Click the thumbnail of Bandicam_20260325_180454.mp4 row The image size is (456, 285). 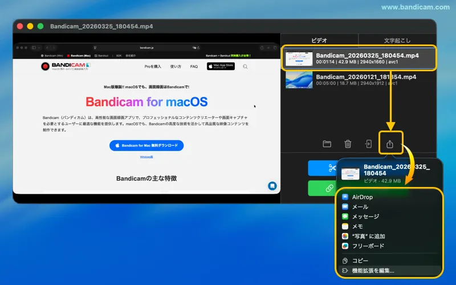coord(299,59)
